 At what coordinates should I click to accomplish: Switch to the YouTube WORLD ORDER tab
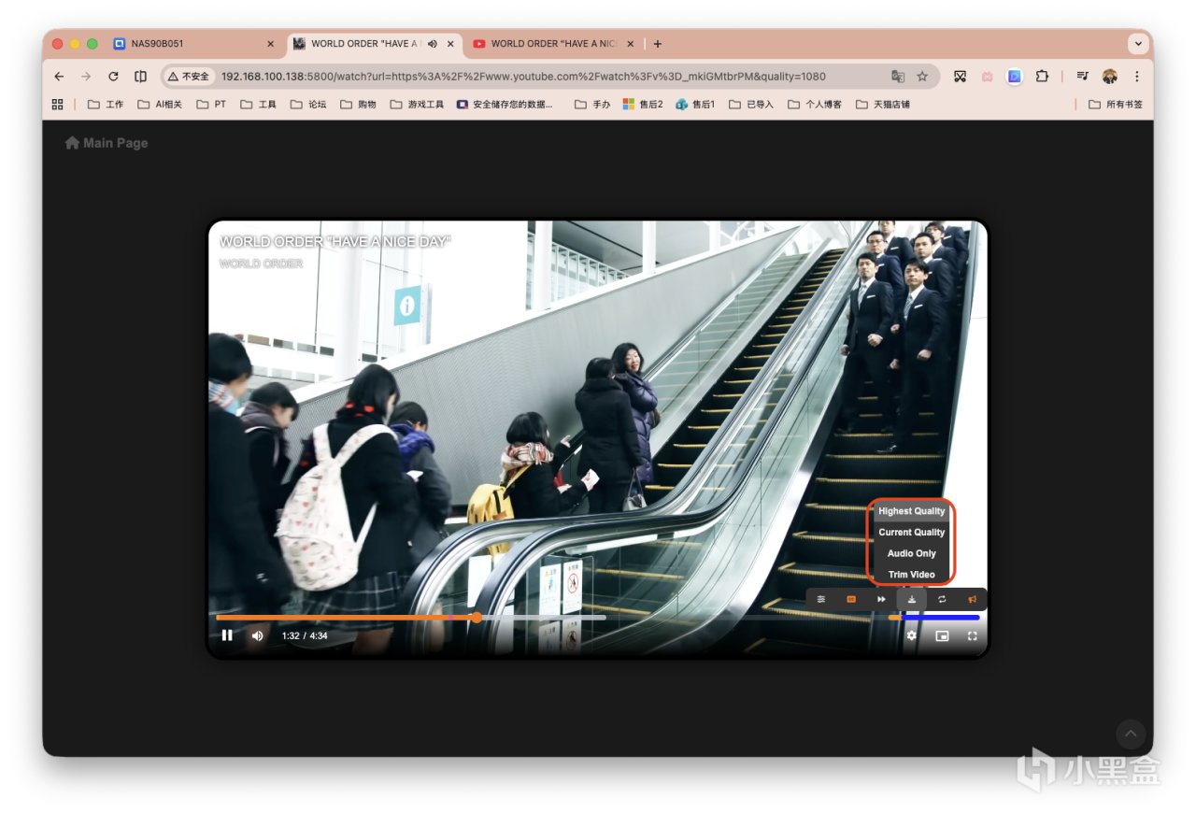tap(554, 44)
